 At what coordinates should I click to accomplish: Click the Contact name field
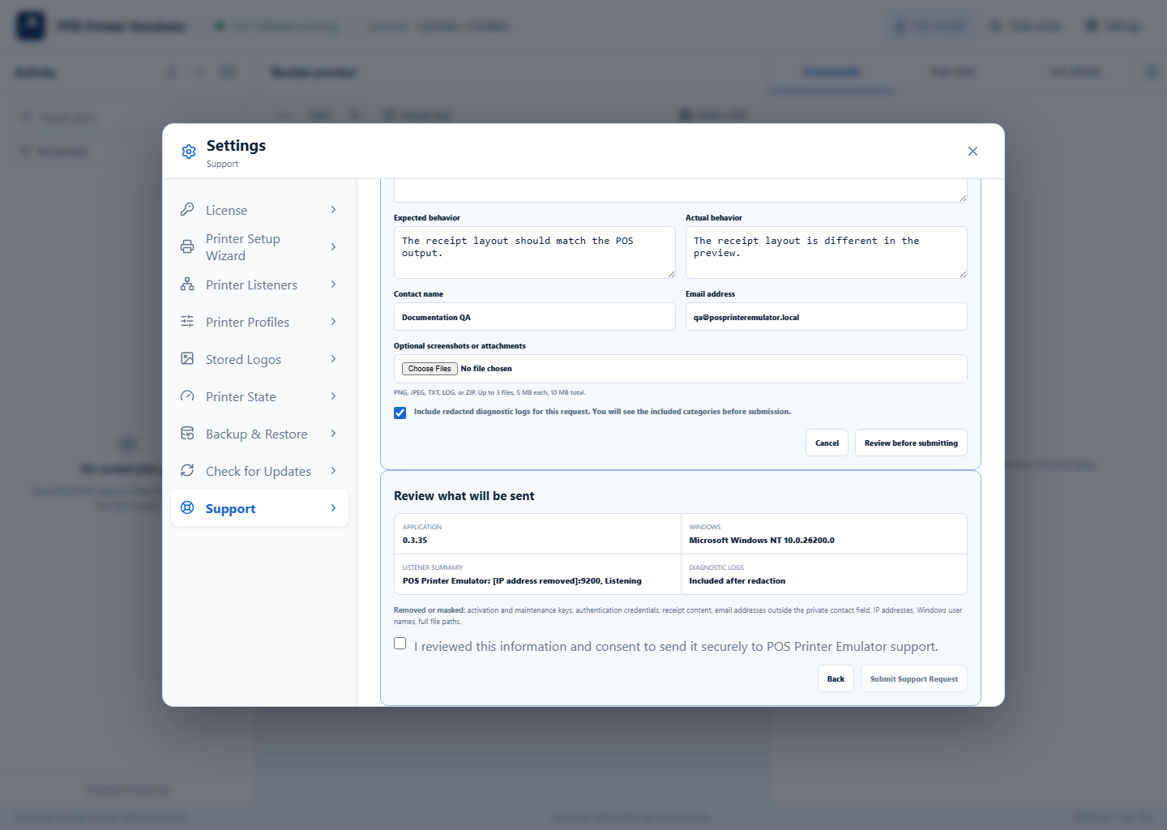[x=535, y=317]
